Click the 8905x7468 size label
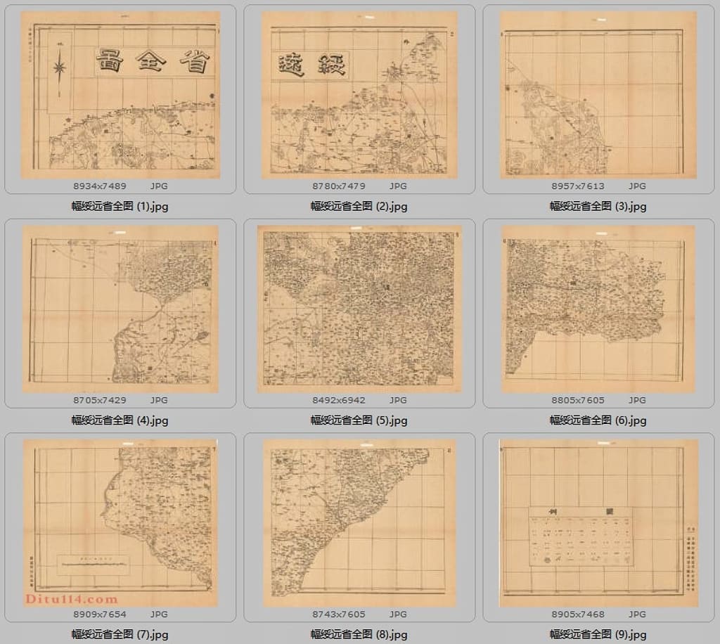720x644 pixels. [578, 614]
